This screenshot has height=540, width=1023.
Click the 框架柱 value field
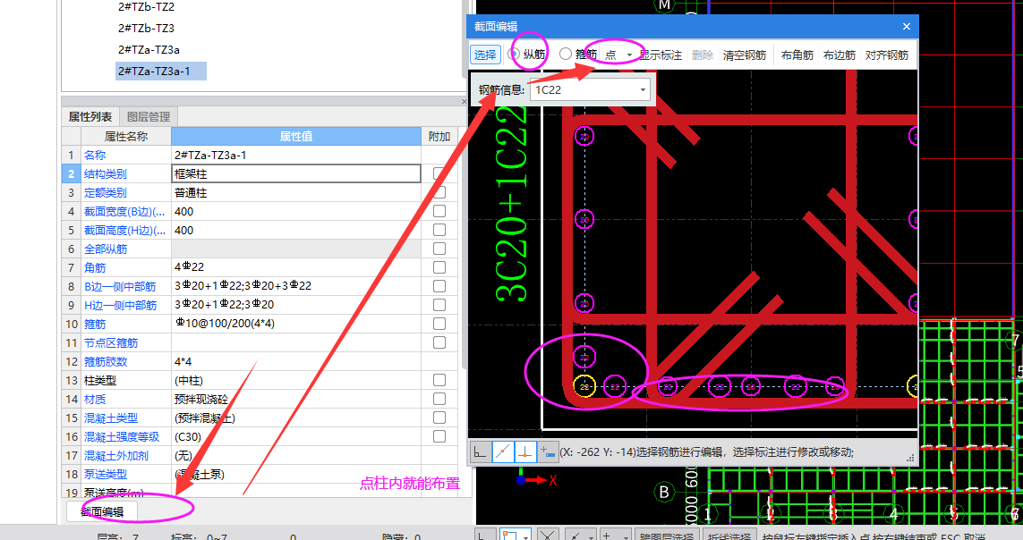296,174
